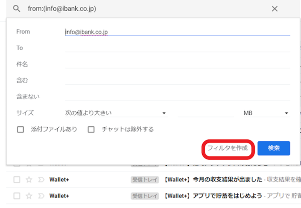The image size is (301, 208).
Task: Click the 含まない input field
Action: coord(178,97)
